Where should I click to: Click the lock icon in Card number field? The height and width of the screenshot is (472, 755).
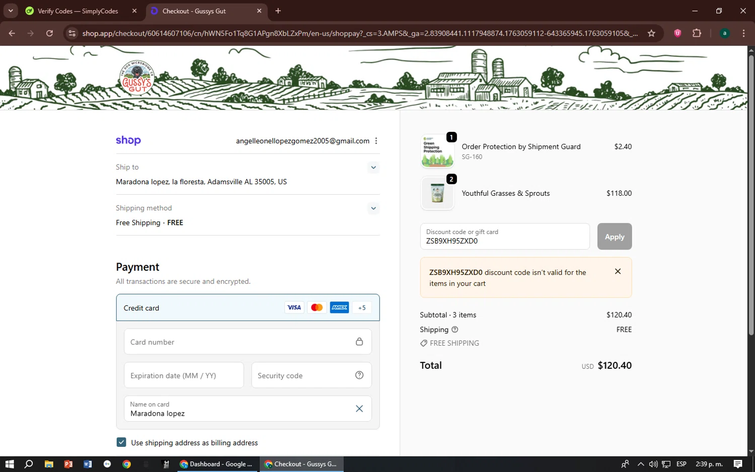[359, 342]
